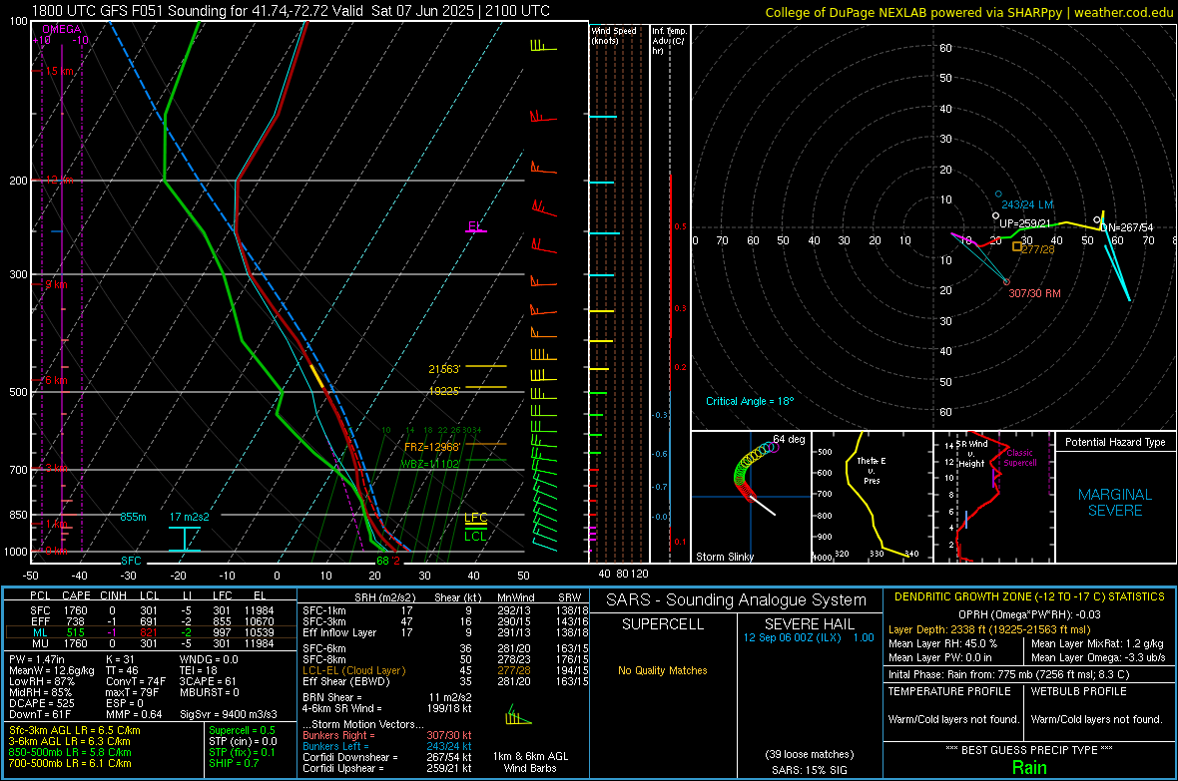Click '700-500mb LR = 6.1 C/km' line
1178x781 pixels.
tap(70, 764)
